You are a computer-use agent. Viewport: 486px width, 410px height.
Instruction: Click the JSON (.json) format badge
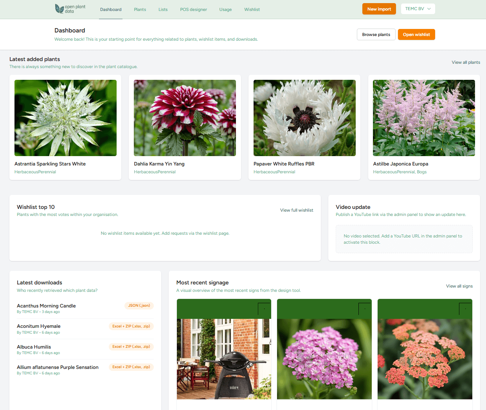click(x=139, y=306)
